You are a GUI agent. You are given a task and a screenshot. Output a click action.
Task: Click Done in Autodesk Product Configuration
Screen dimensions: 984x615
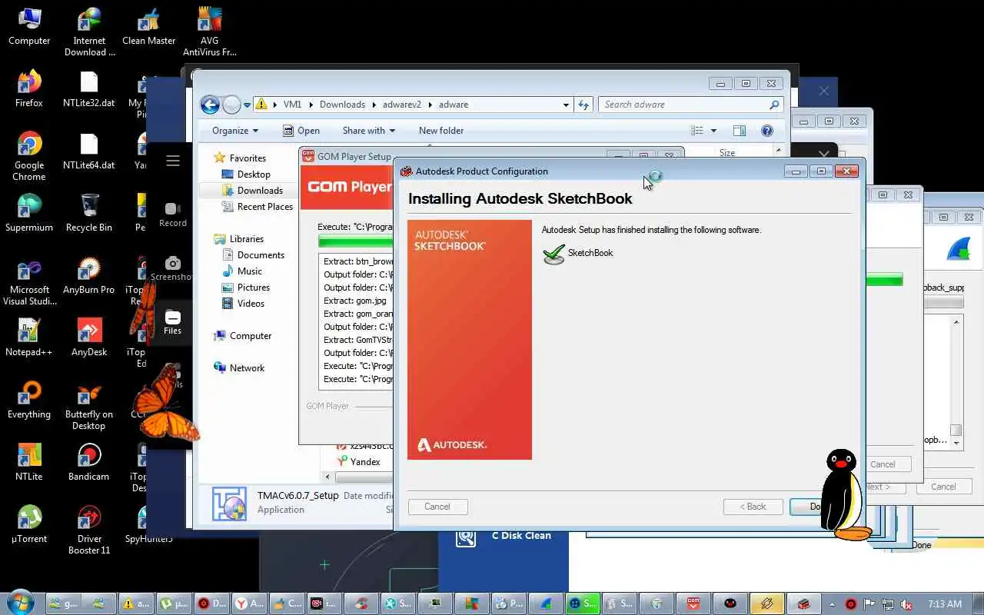[x=815, y=507]
